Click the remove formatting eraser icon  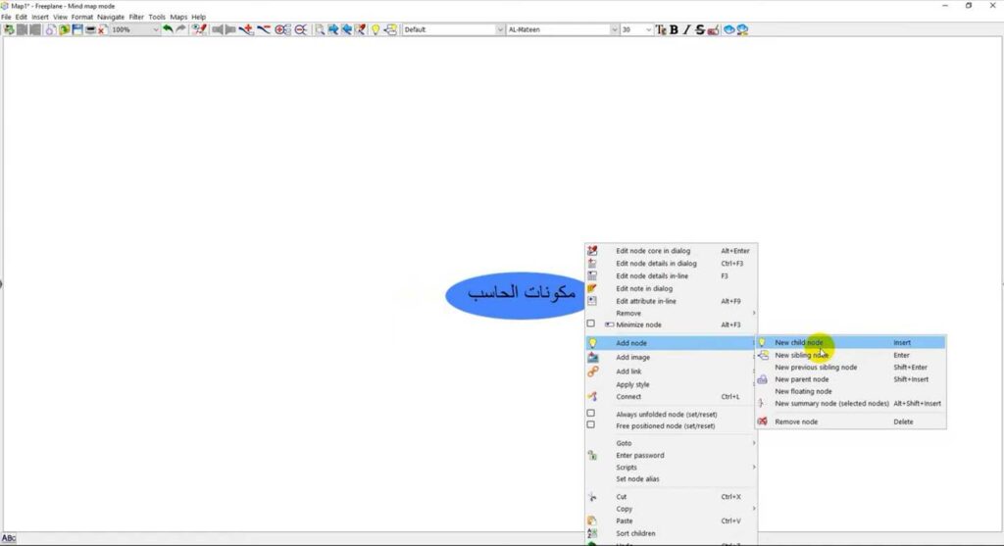714,29
